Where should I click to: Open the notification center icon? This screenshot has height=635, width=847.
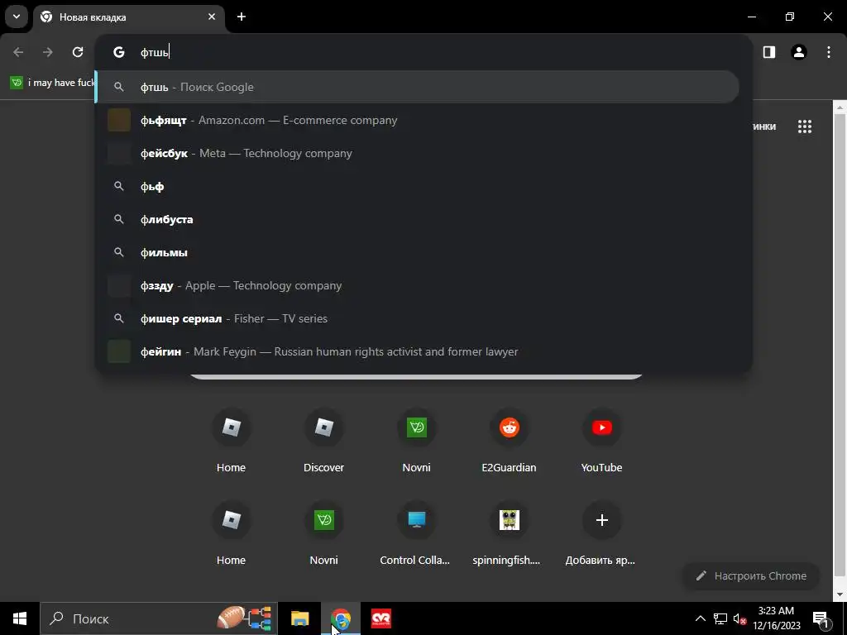(821, 618)
